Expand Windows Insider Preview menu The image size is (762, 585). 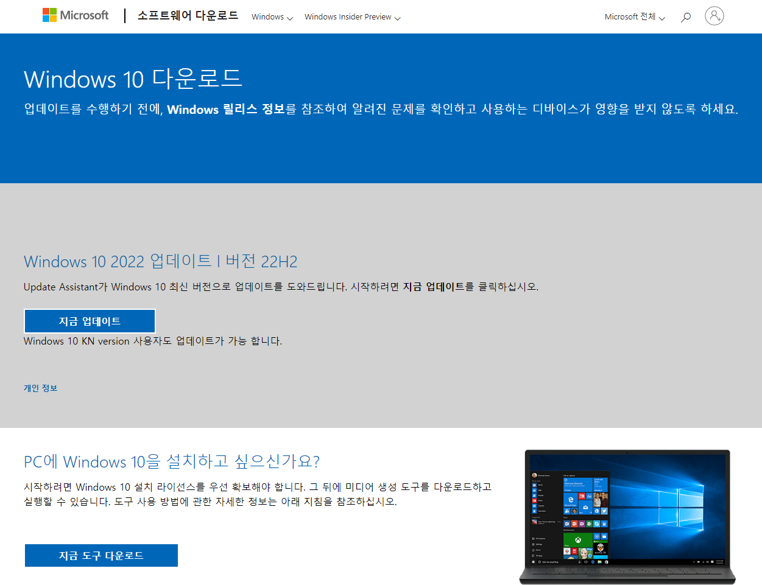click(353, 17)
